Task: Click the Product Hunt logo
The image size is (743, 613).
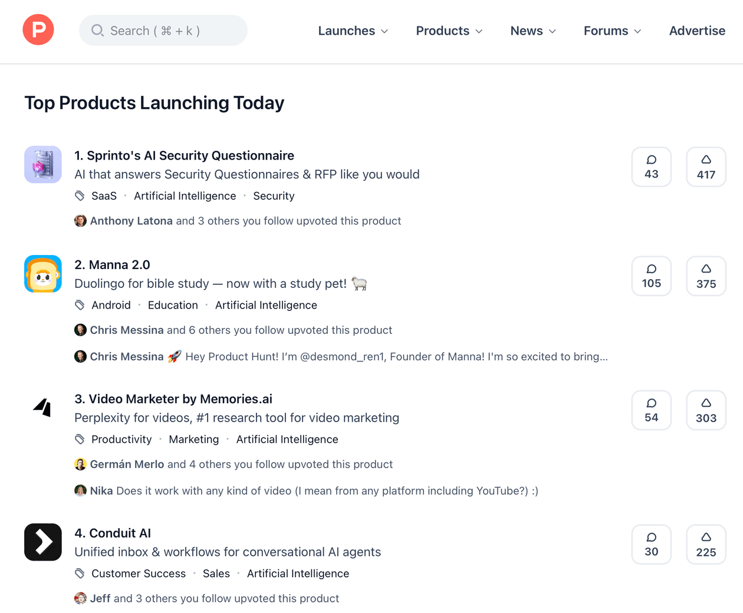Action: tap(38, 30)
